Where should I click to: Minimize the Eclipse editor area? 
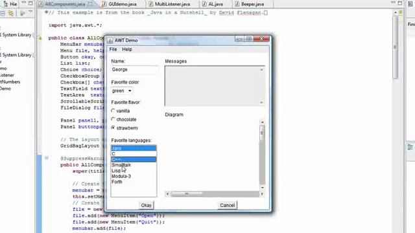click(394, 3)
